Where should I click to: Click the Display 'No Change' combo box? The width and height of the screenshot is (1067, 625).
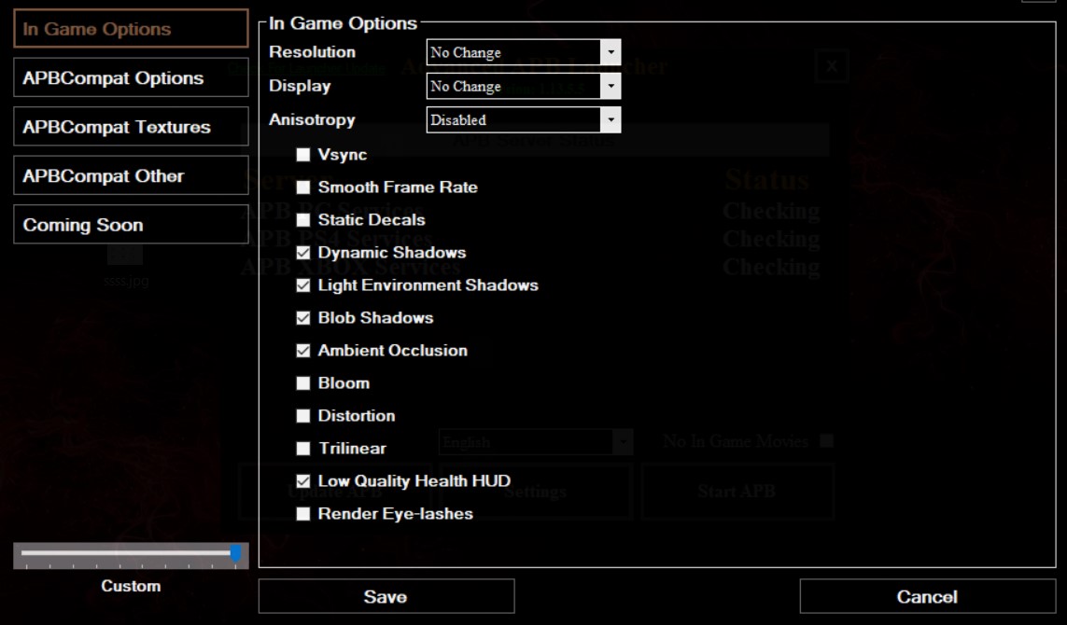click(x=524, y=87)
